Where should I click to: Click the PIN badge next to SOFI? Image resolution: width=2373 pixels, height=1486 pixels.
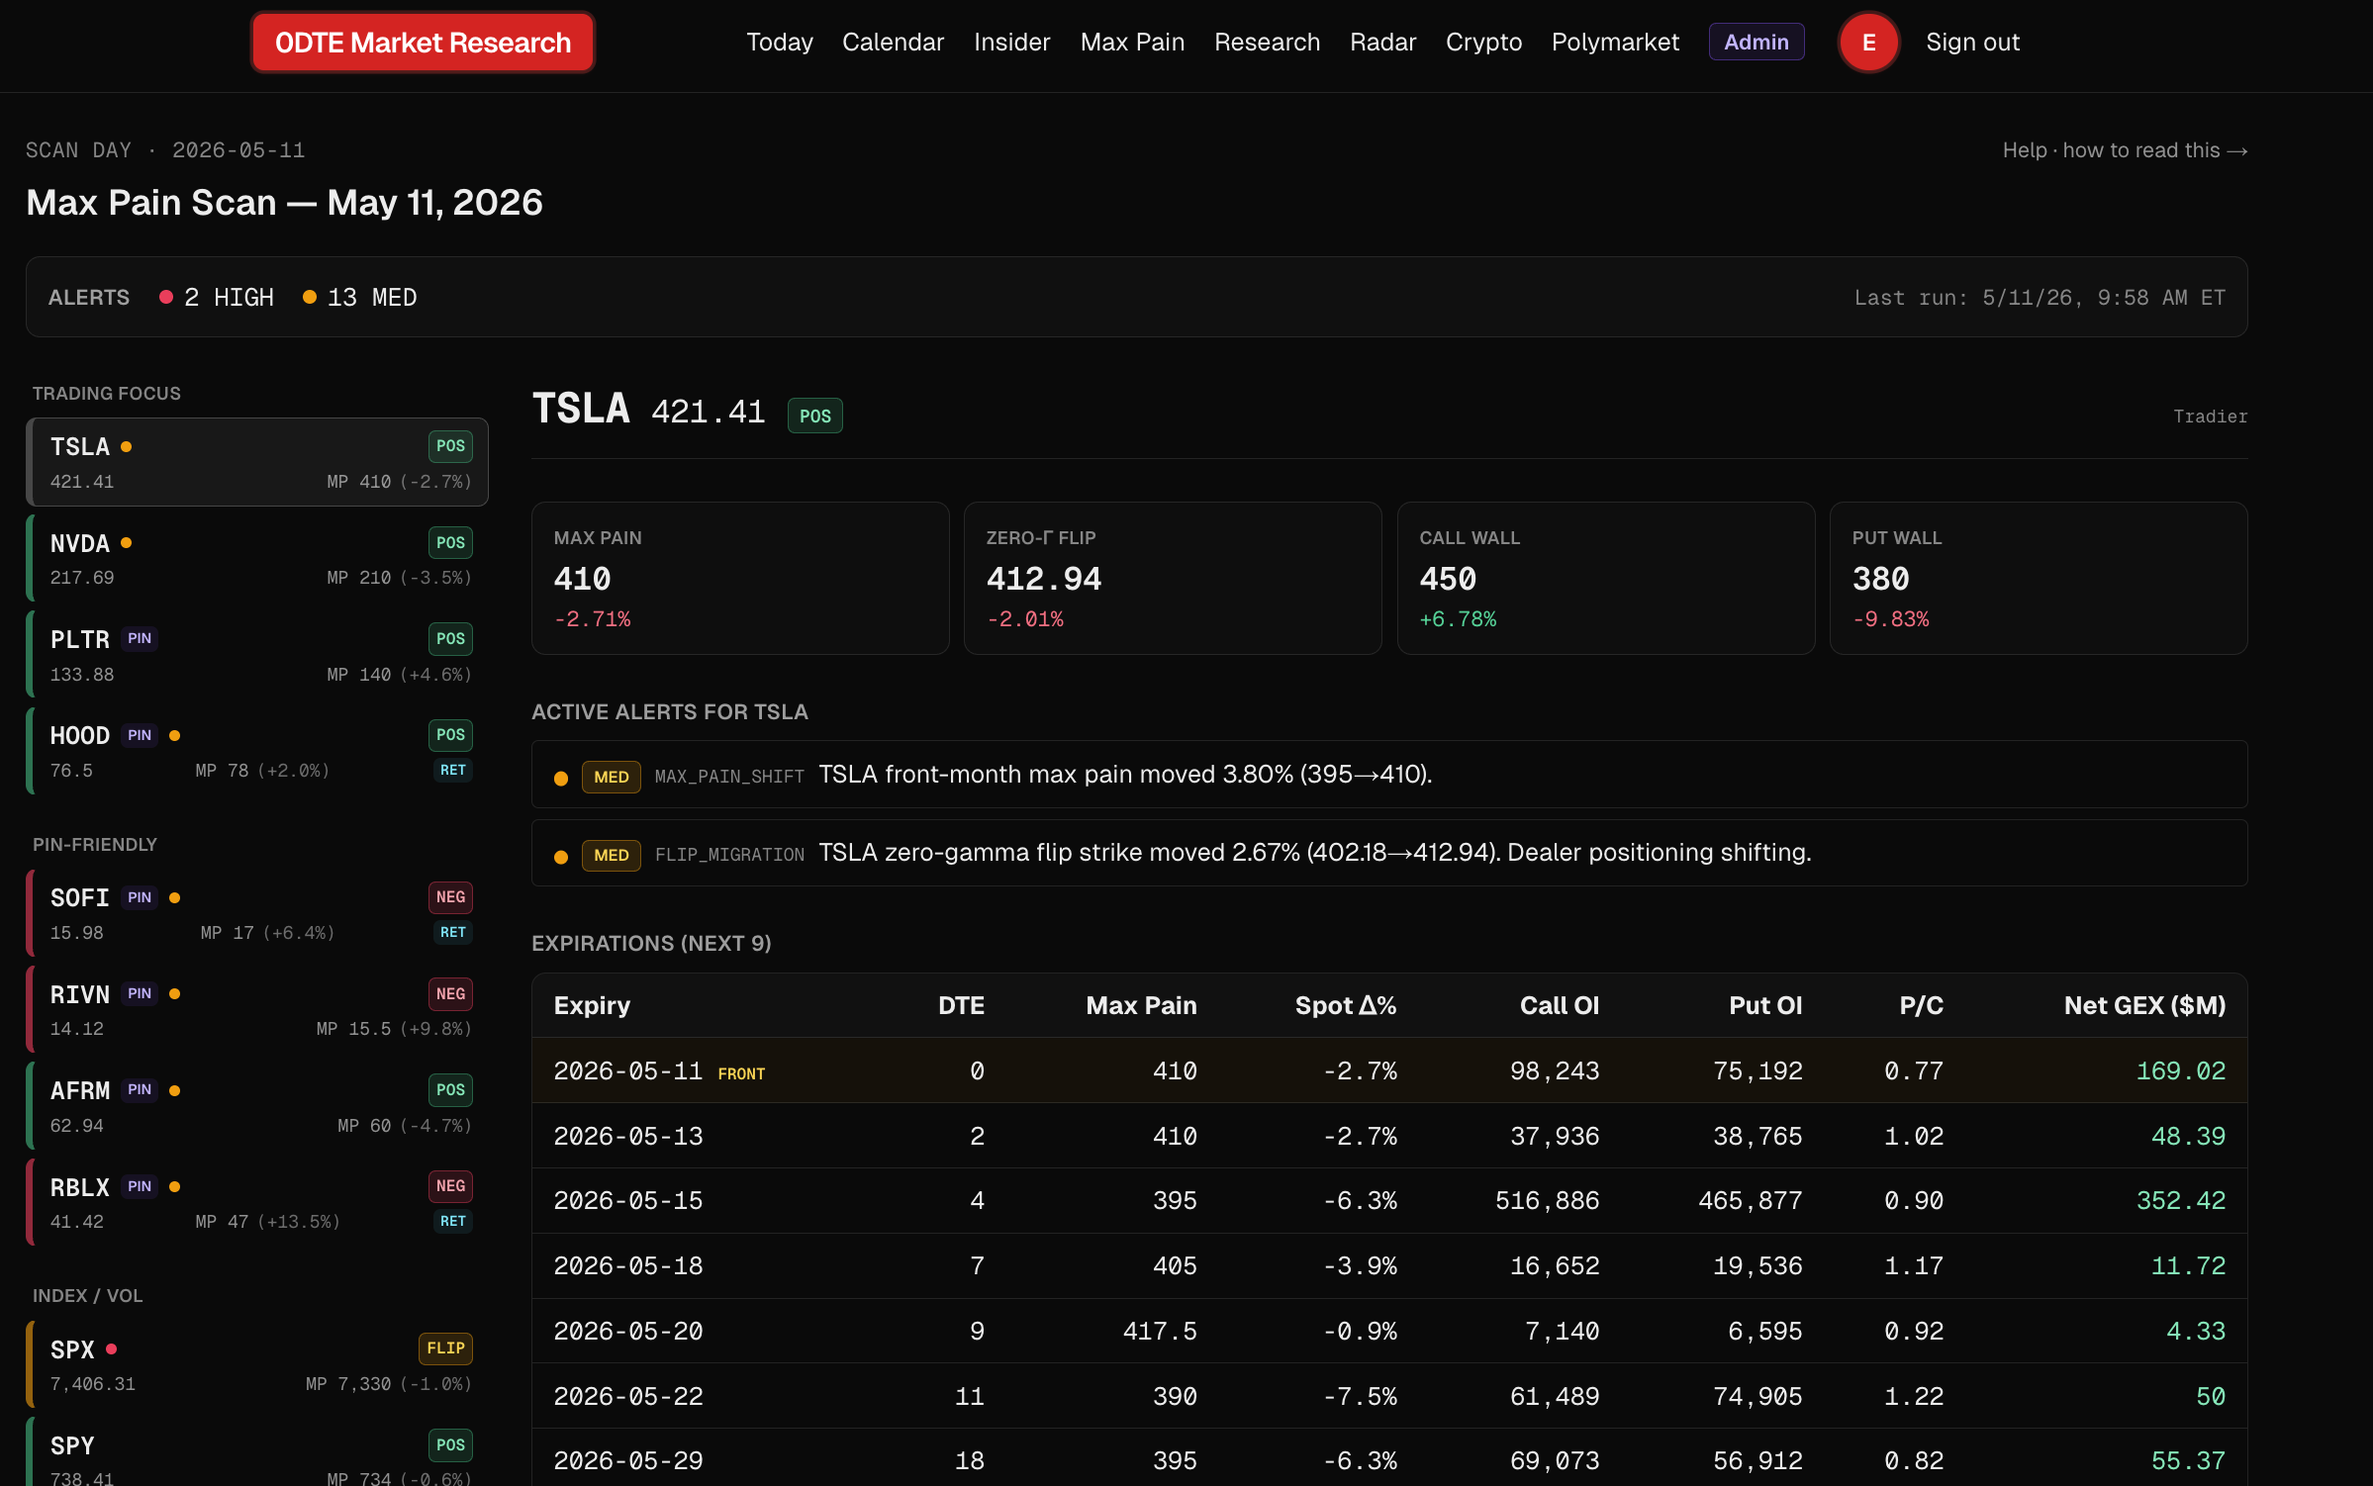coord(140,897)
